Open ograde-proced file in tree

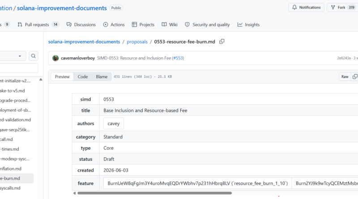15,101
